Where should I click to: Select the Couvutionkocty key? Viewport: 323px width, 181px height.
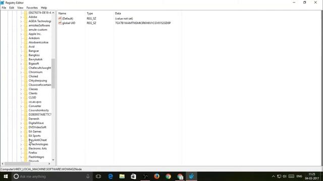tap(39, 111)
